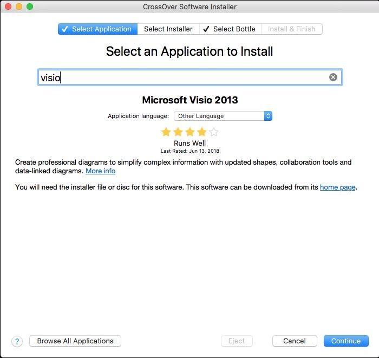The image size is (379, 358).
Task: Open the Application language dropdown
Action: pyautogui.click(x=223, y=116)
